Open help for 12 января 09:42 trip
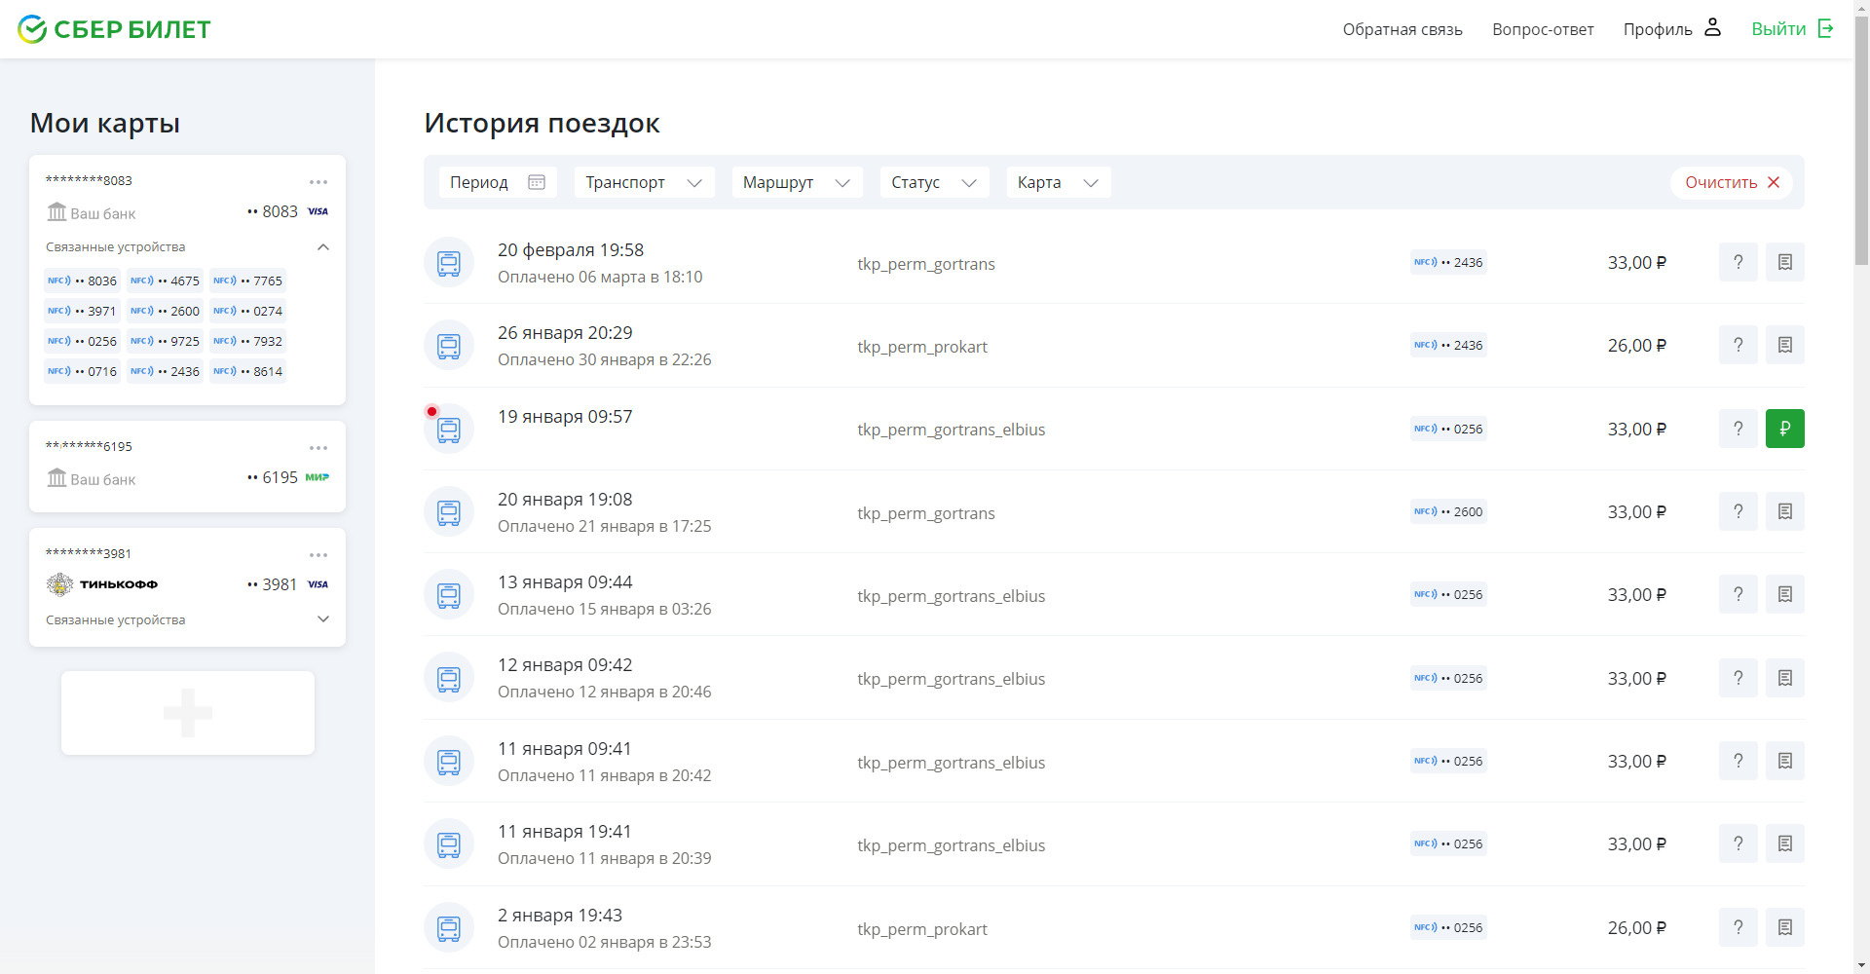The width and height of the screenshot is (1870, 974). coord(1738,678)
